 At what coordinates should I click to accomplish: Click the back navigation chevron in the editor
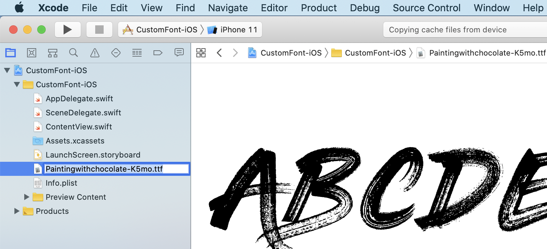point(220,52)
